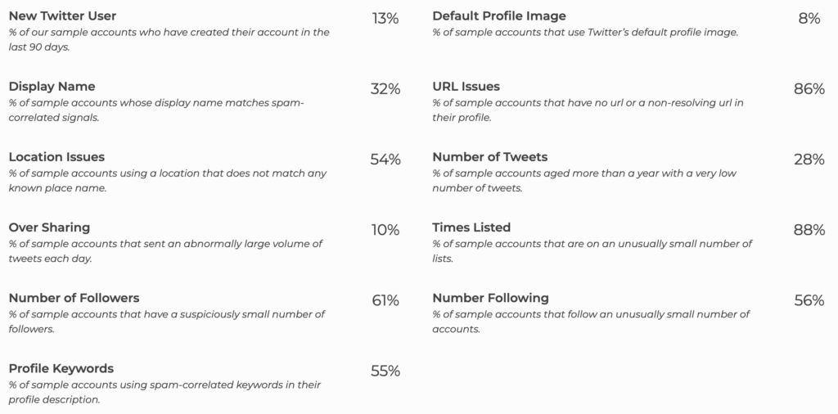Select the Profile Keywords metric title
Screen dimensions: 838x414
(x=61, y=368)
